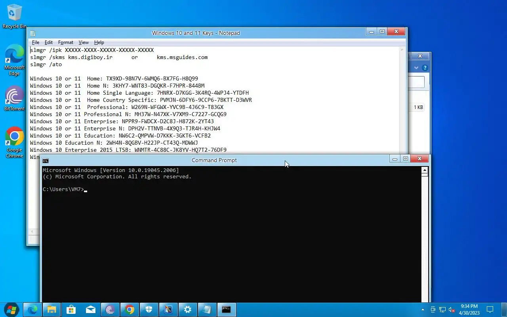This screenshot has height=317, width=507.
Task: Click the Enterprise 2015 LTSB key line
Action: point(128,150)
